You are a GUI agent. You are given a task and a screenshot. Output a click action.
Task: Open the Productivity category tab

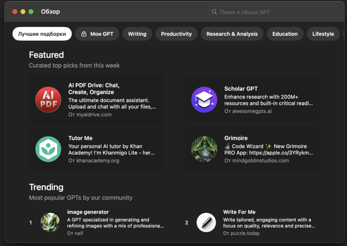pyautogui.click(x=176, y=34)
